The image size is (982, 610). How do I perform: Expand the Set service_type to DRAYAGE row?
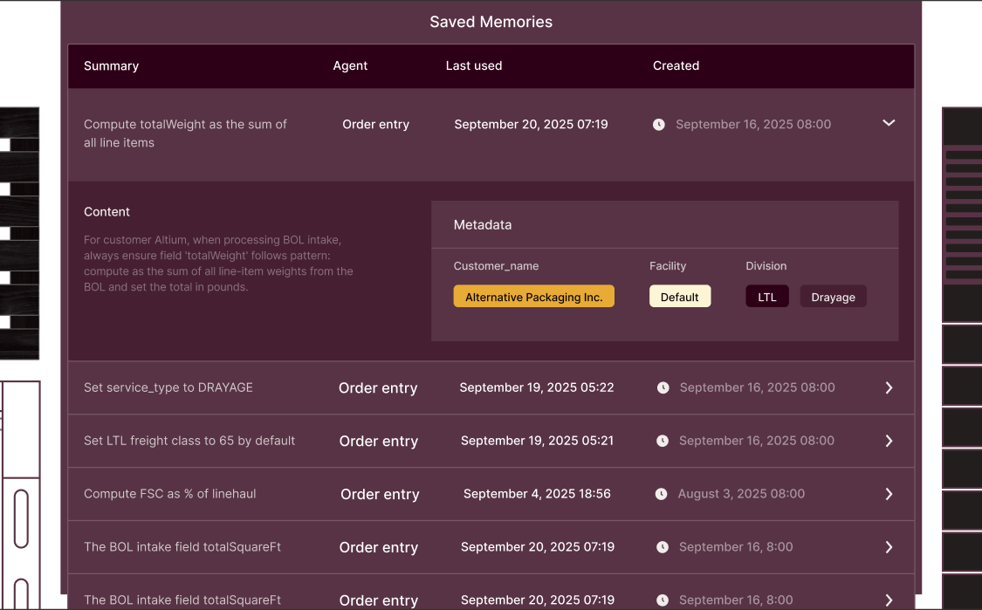(x=889, y=387)
